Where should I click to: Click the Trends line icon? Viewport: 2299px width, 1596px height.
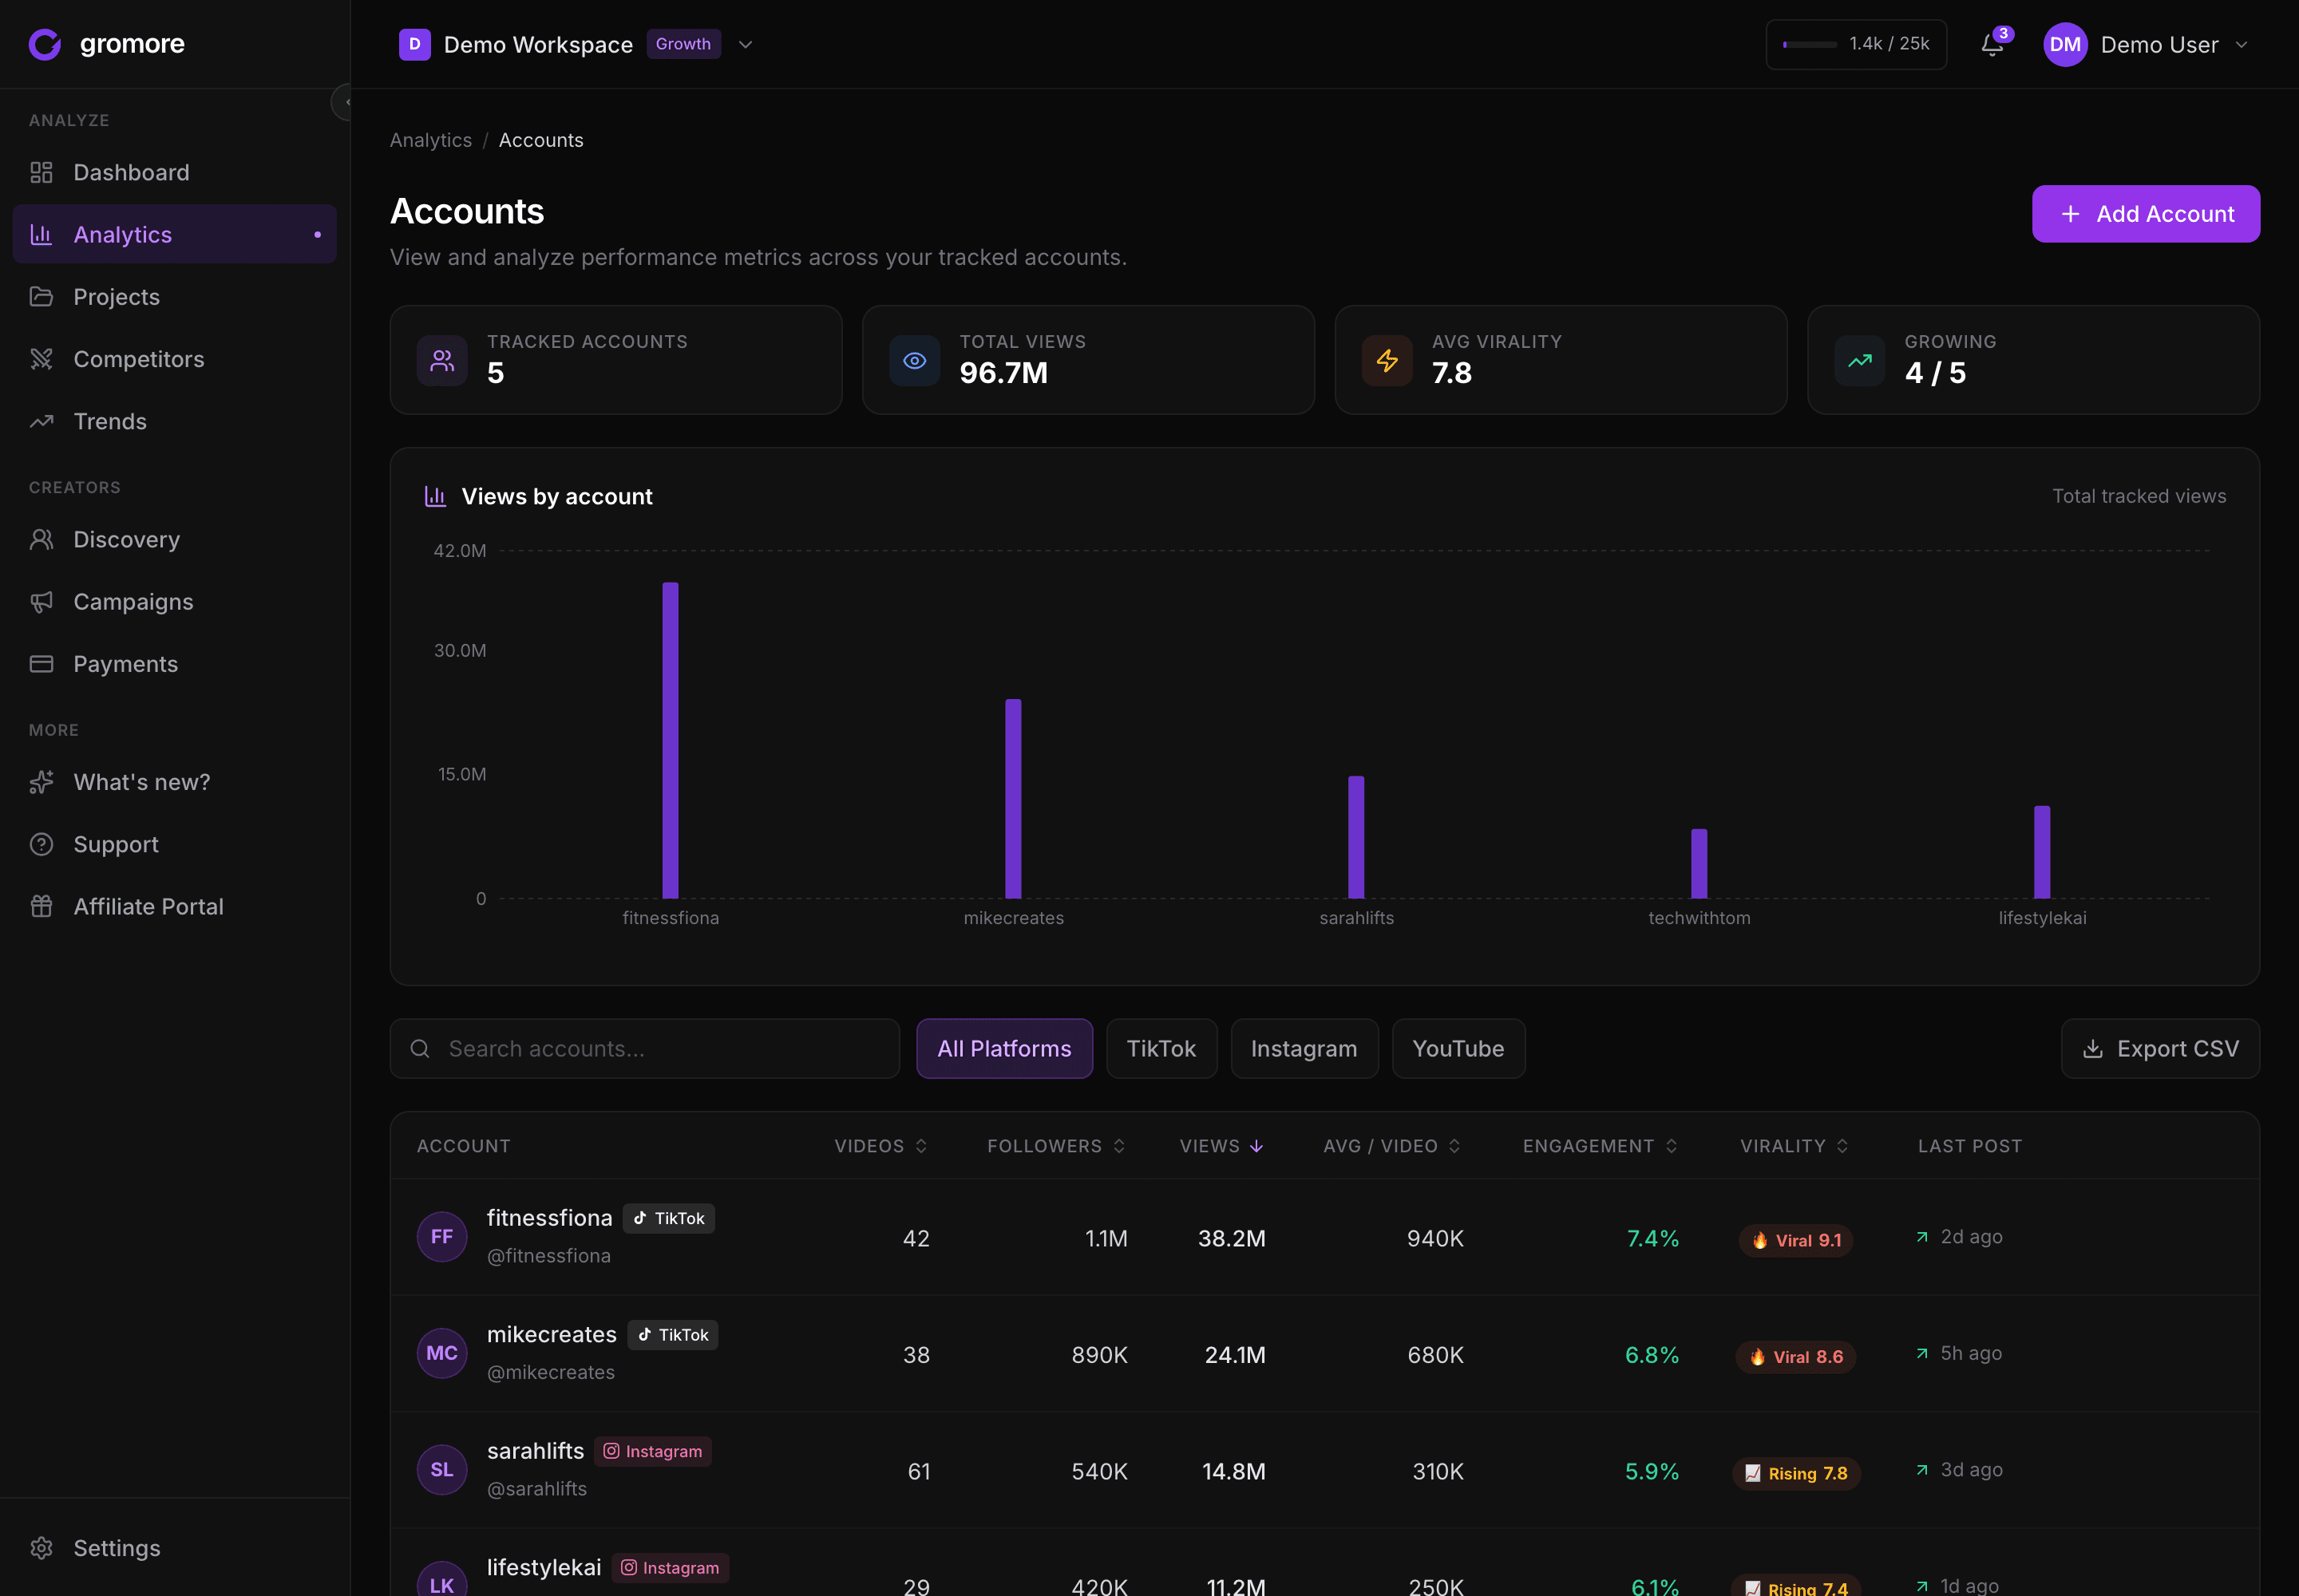pos(41,421)
